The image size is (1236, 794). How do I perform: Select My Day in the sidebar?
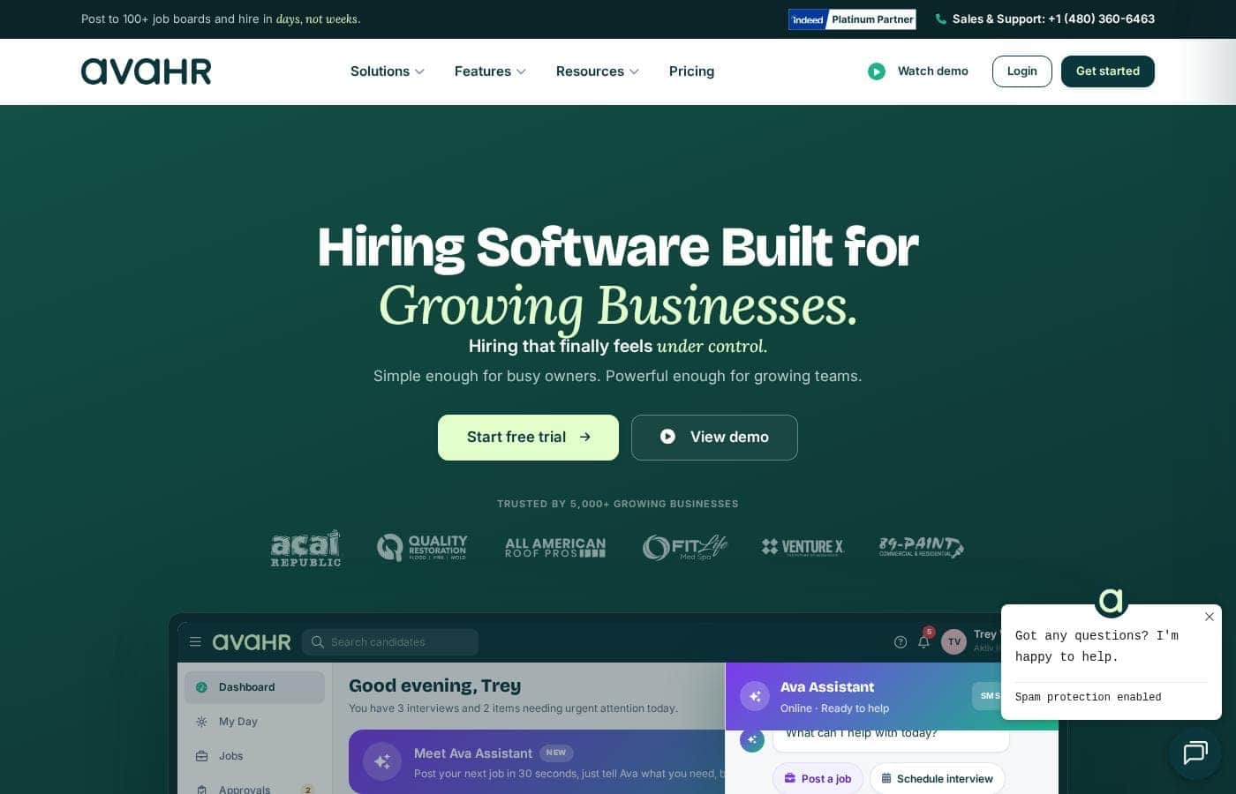pyautogui.click(x=254, y=722)
